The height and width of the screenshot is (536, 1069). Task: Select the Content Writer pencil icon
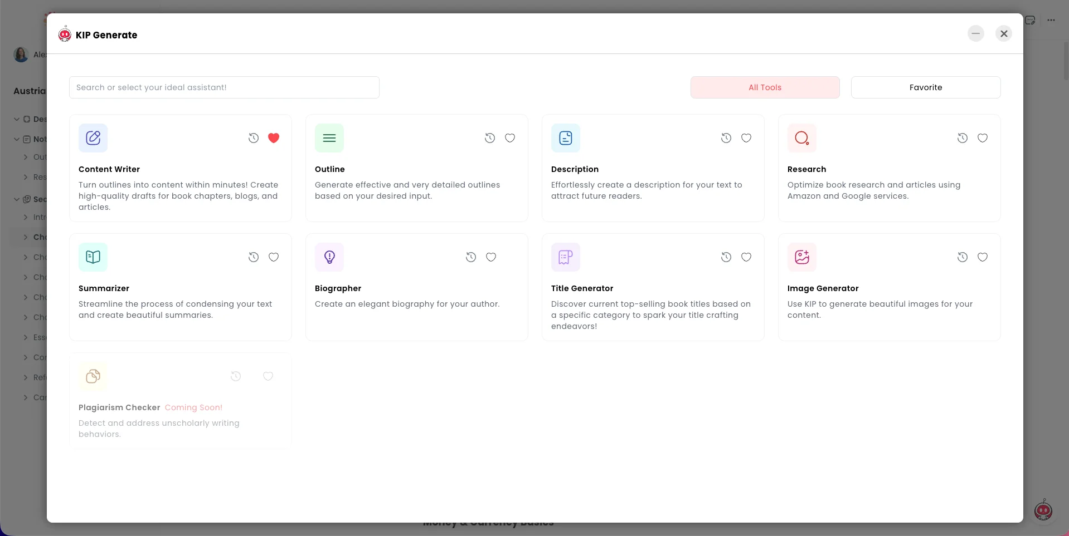pyautogui.click(x=93, y=137)
